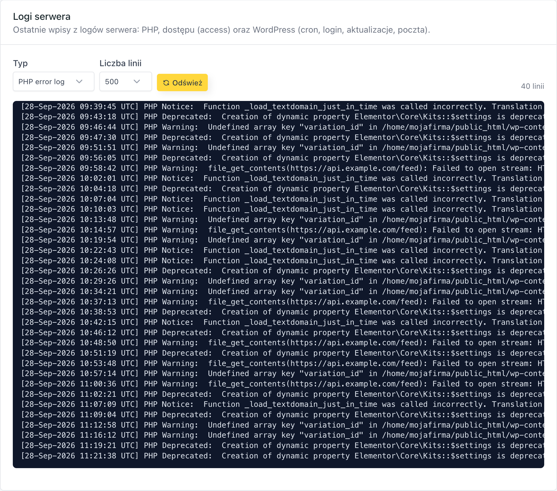Select log line timestamped 10:37:13

click(282, 302)
